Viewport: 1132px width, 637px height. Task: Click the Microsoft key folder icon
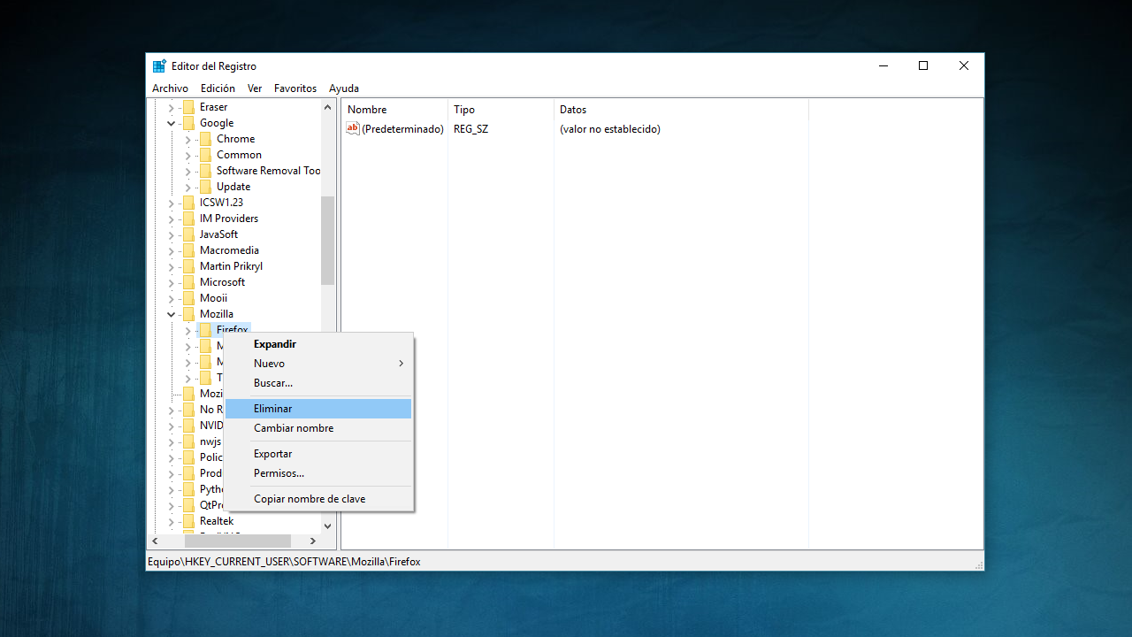coord(188,282)
